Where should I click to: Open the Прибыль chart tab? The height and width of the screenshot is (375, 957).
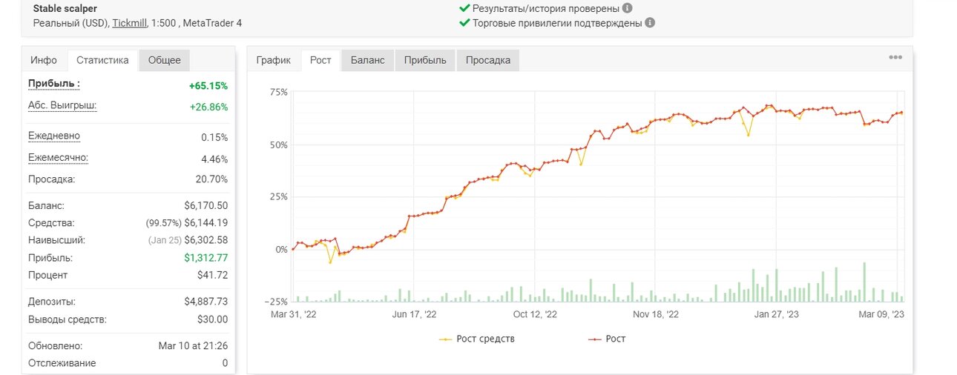pos(425,60)
